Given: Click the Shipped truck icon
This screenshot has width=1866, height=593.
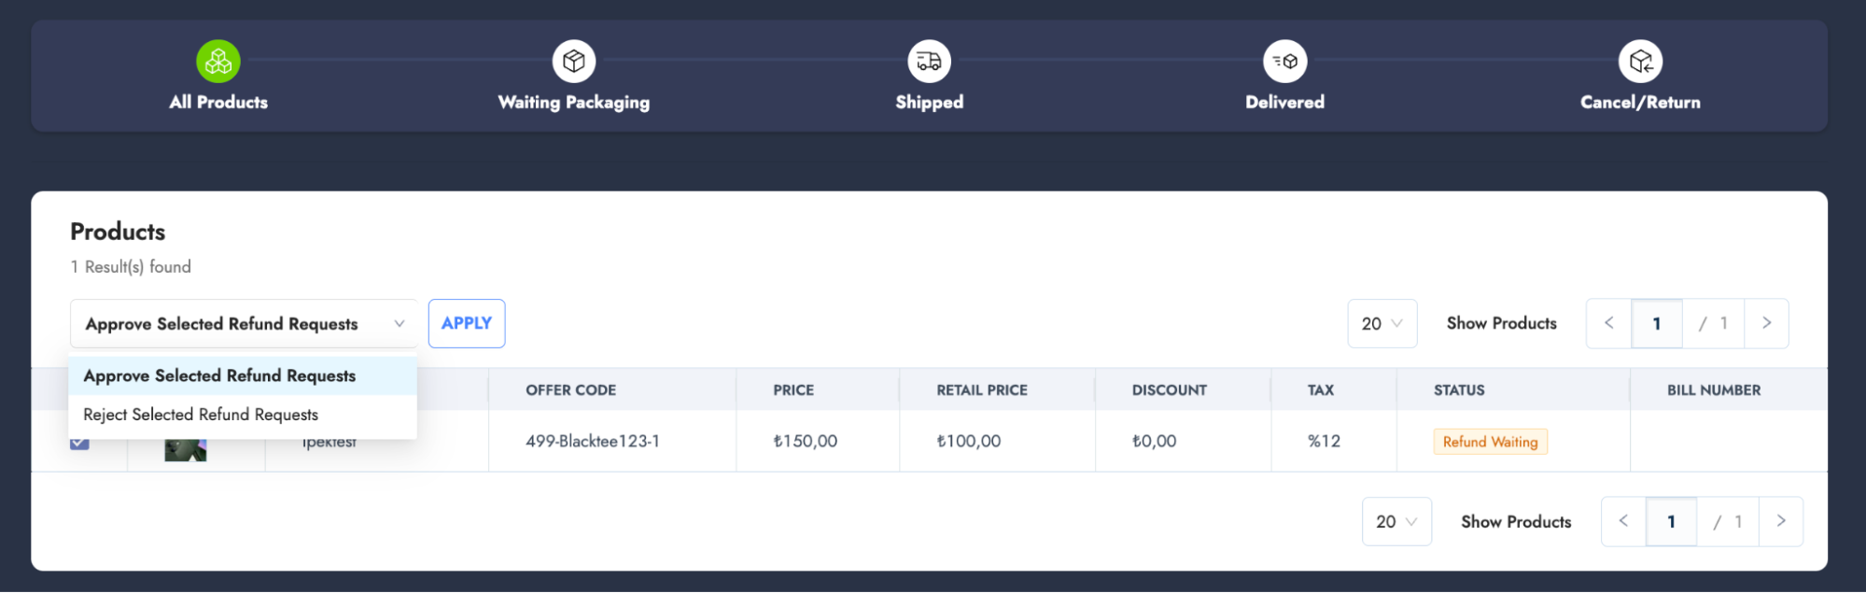Looking at the screenshot, I should pyautogui.click(x=929, y=62).
